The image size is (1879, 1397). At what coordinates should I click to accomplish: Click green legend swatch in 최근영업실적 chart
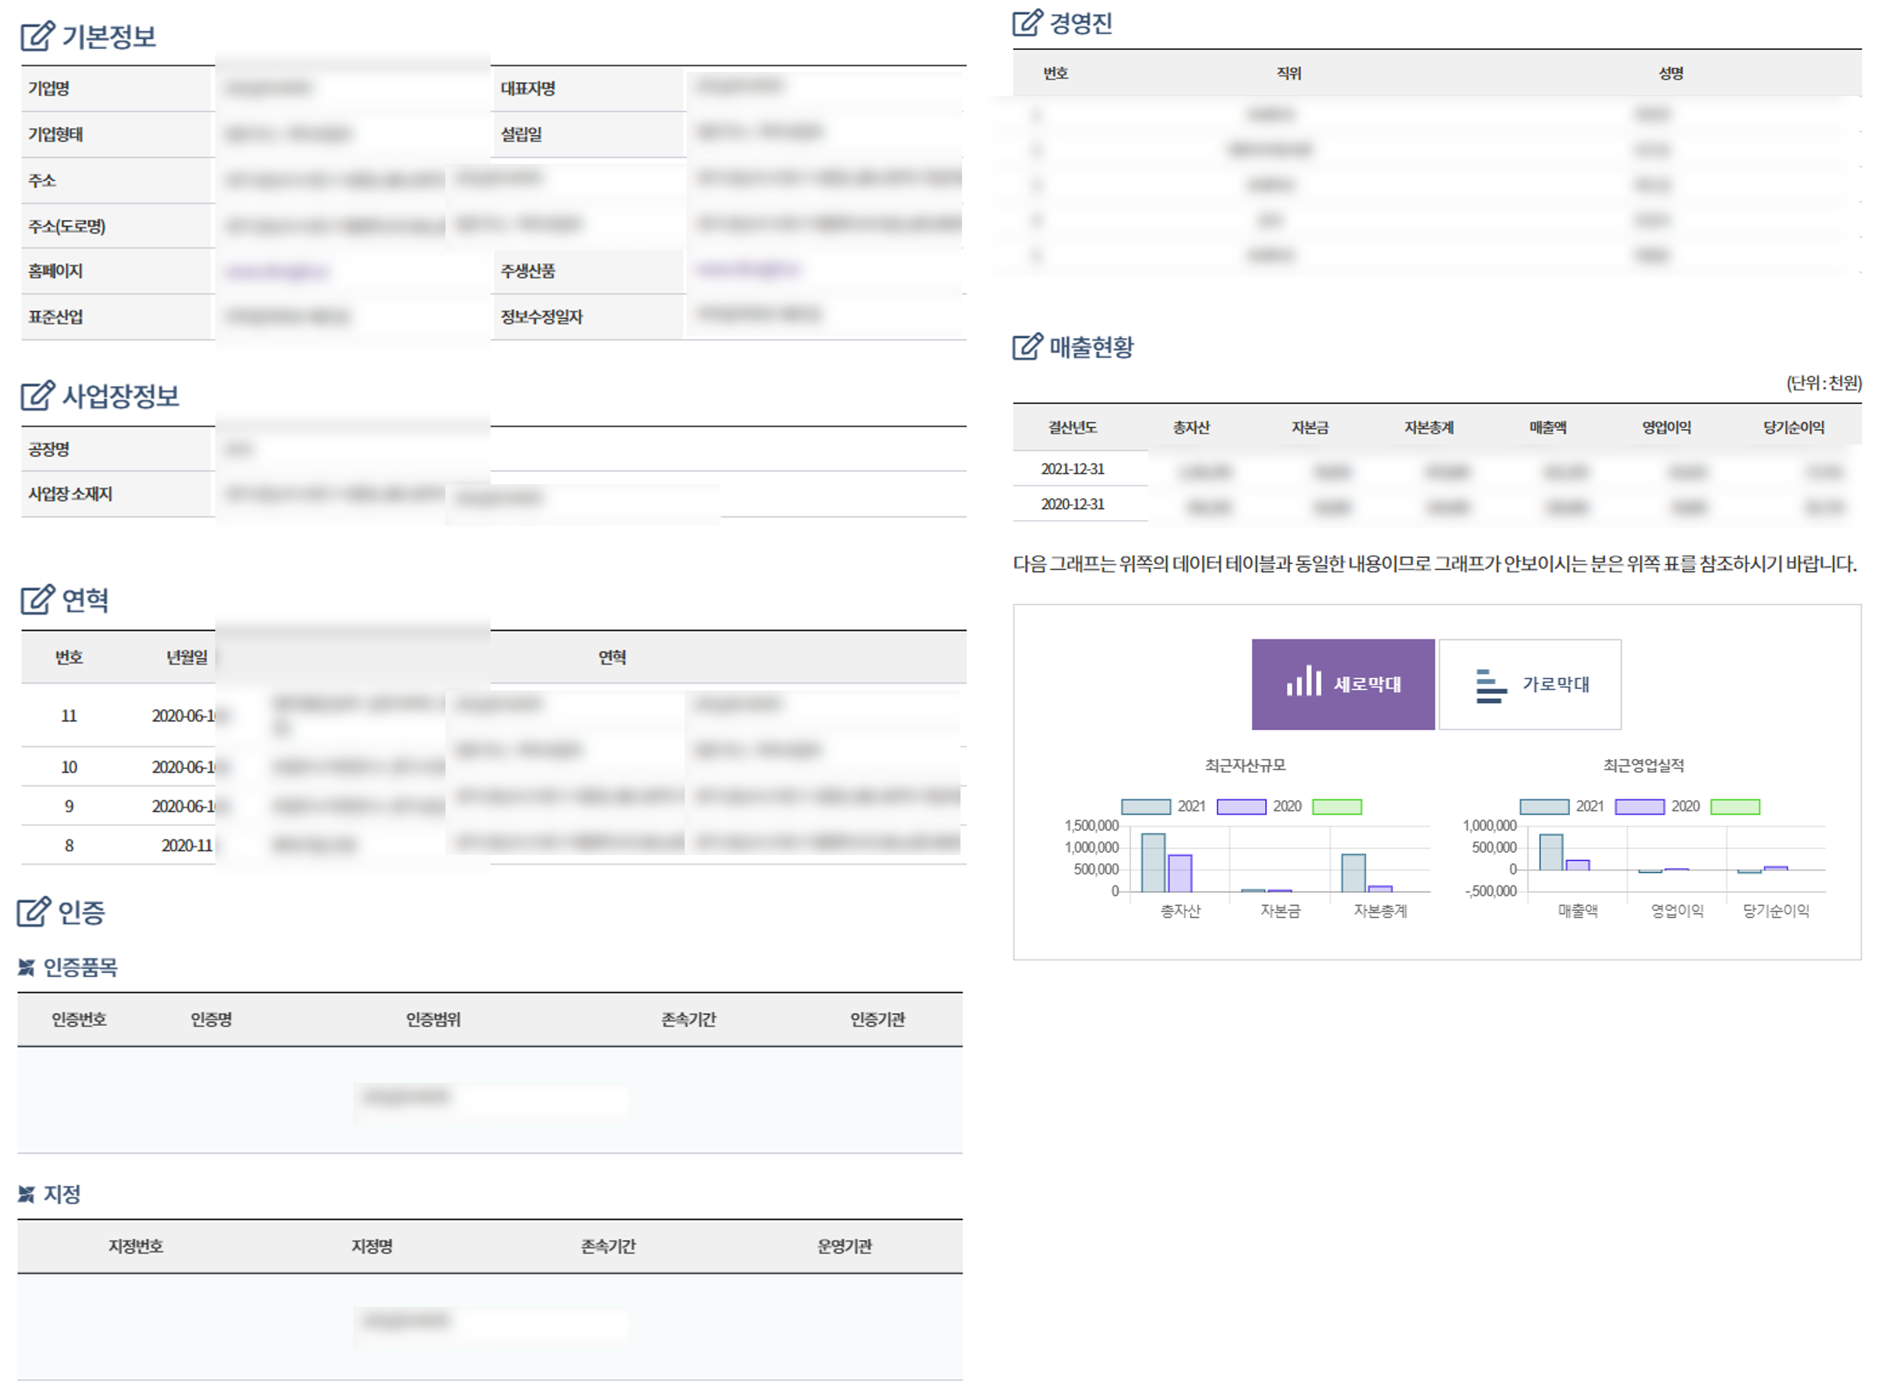(x=1734, y=806)
